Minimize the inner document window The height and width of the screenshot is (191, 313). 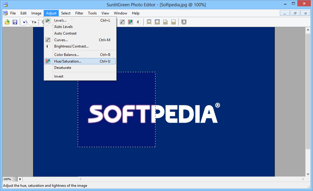point(285,13)
